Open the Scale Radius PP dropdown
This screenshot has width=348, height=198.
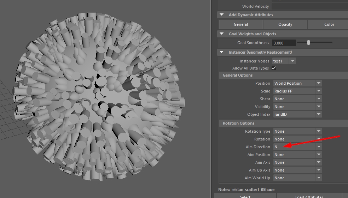(x=319, y=91)
